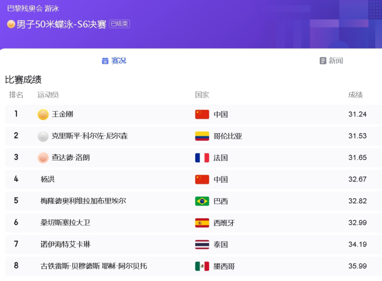This screenshot has width=382, height=281.
Task: Select the result 31.24 of 王金刚
Action: tap(358, 114)
